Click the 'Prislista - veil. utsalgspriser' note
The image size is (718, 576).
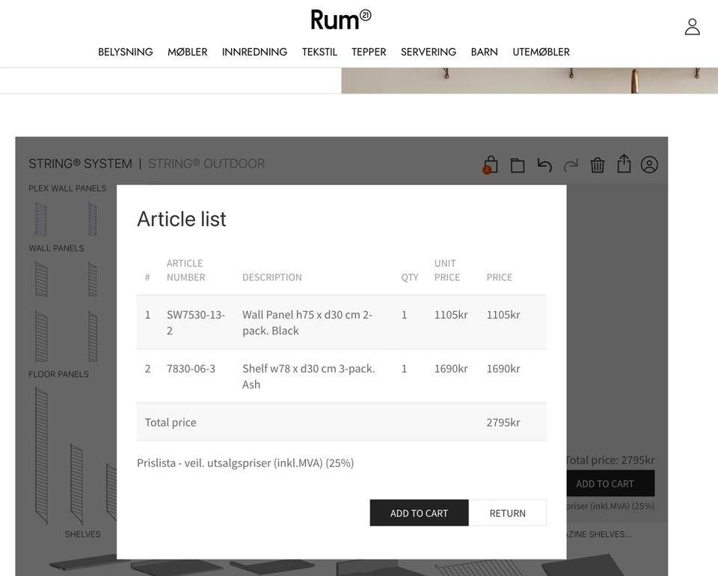(245, 463)
